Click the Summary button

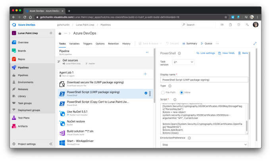coord(190,44)
